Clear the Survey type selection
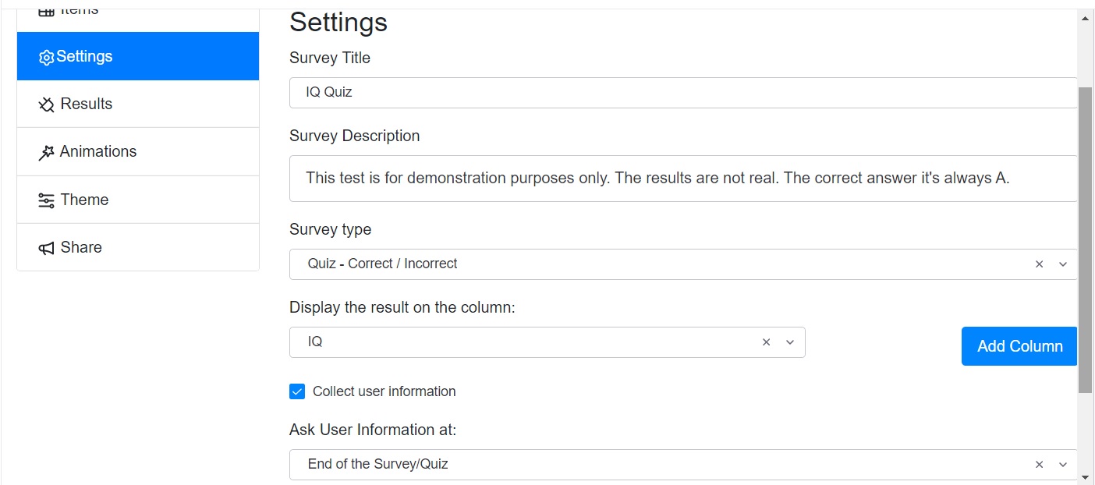Screen dimensions: 1095x485 pyautogui.click(x=1039, y=264)
